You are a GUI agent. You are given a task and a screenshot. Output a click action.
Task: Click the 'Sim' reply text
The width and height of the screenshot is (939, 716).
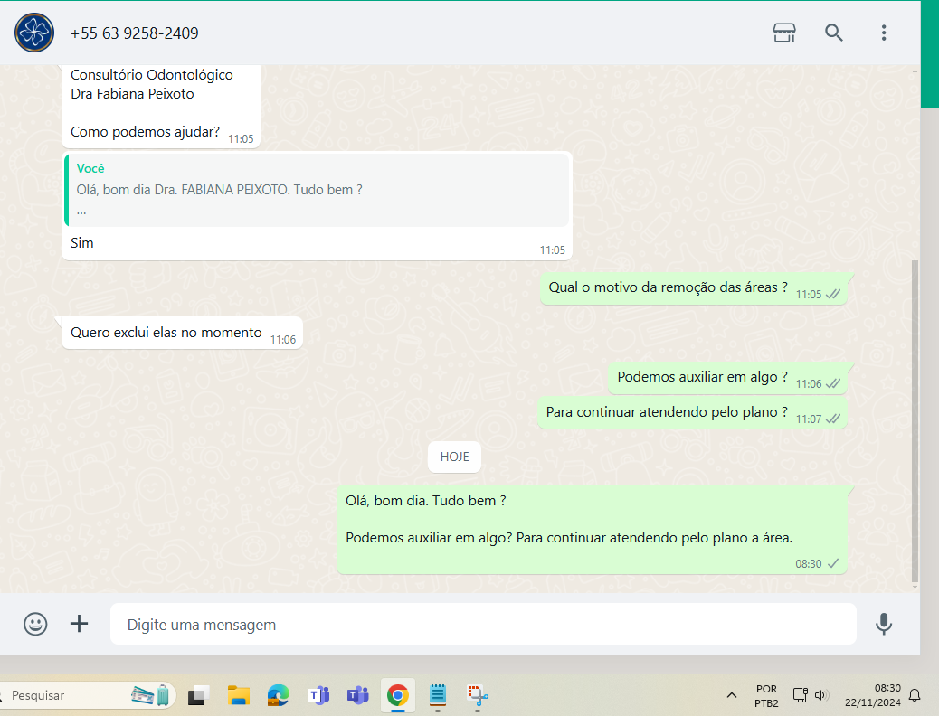tap(82, 243)
